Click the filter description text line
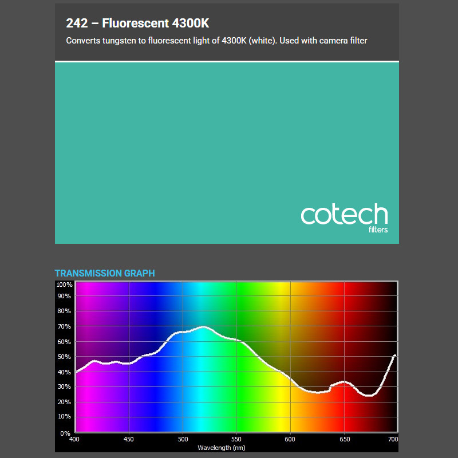 218,41
